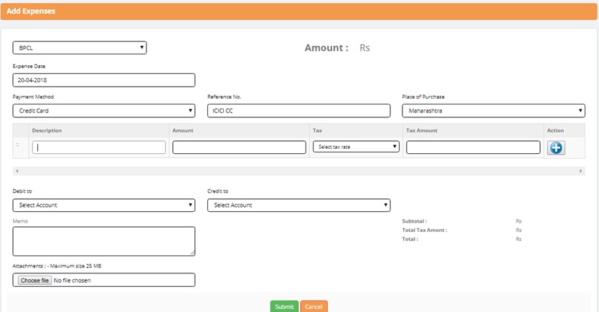
Task: Cancel adding the expense
Action: pos(313,306)
